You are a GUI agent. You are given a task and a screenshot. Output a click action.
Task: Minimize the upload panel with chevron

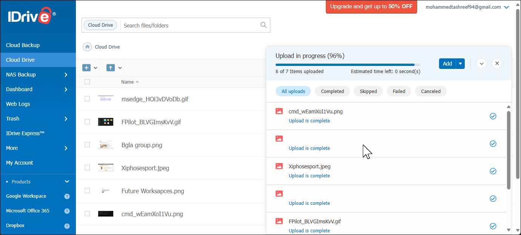click(481, 63)
